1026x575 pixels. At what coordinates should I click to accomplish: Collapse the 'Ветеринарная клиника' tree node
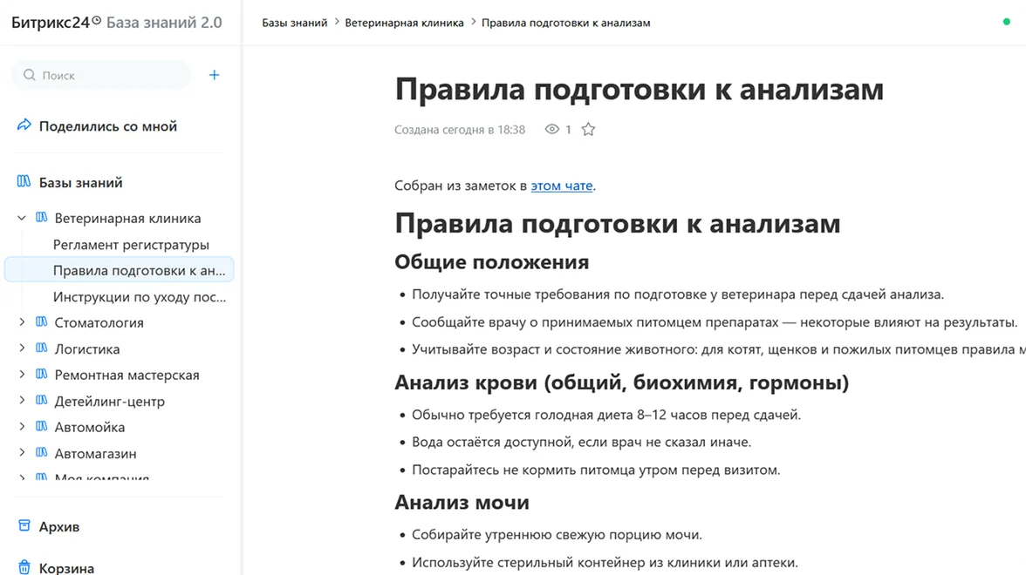pos(22,218)
